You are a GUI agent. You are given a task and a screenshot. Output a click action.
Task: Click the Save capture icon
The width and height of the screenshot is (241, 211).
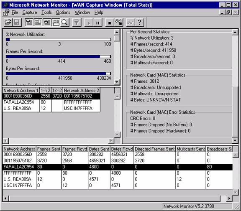pos(17,23)
